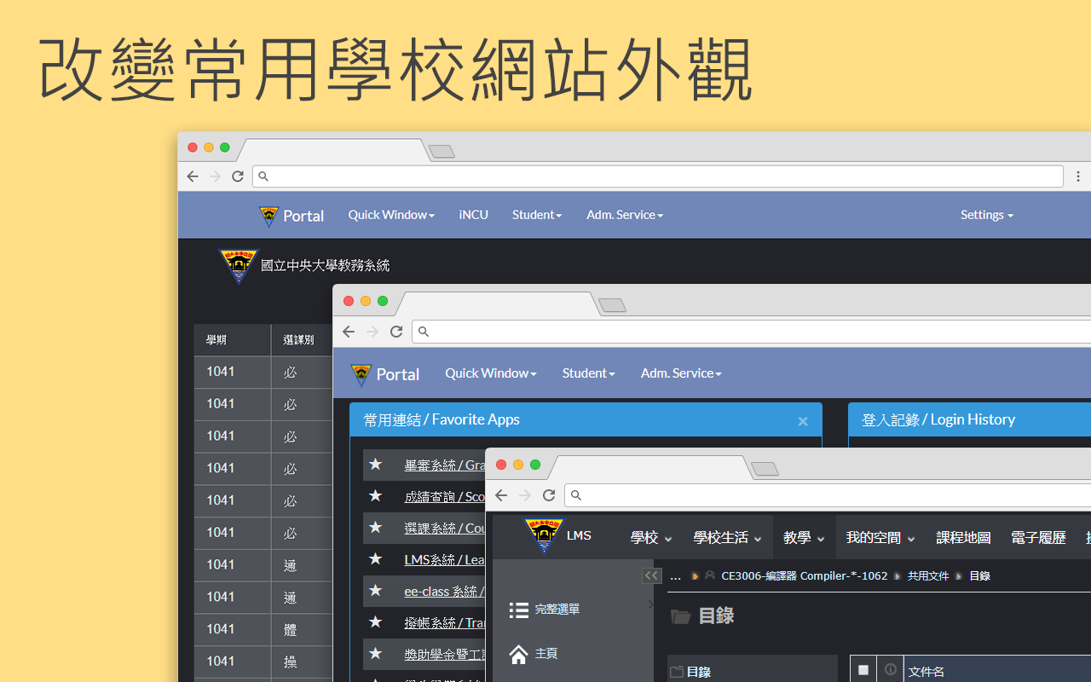Viewport: 1091px width, 682px height.
Task: Open the 撥帳系統 link
Action: pos(445,623)
